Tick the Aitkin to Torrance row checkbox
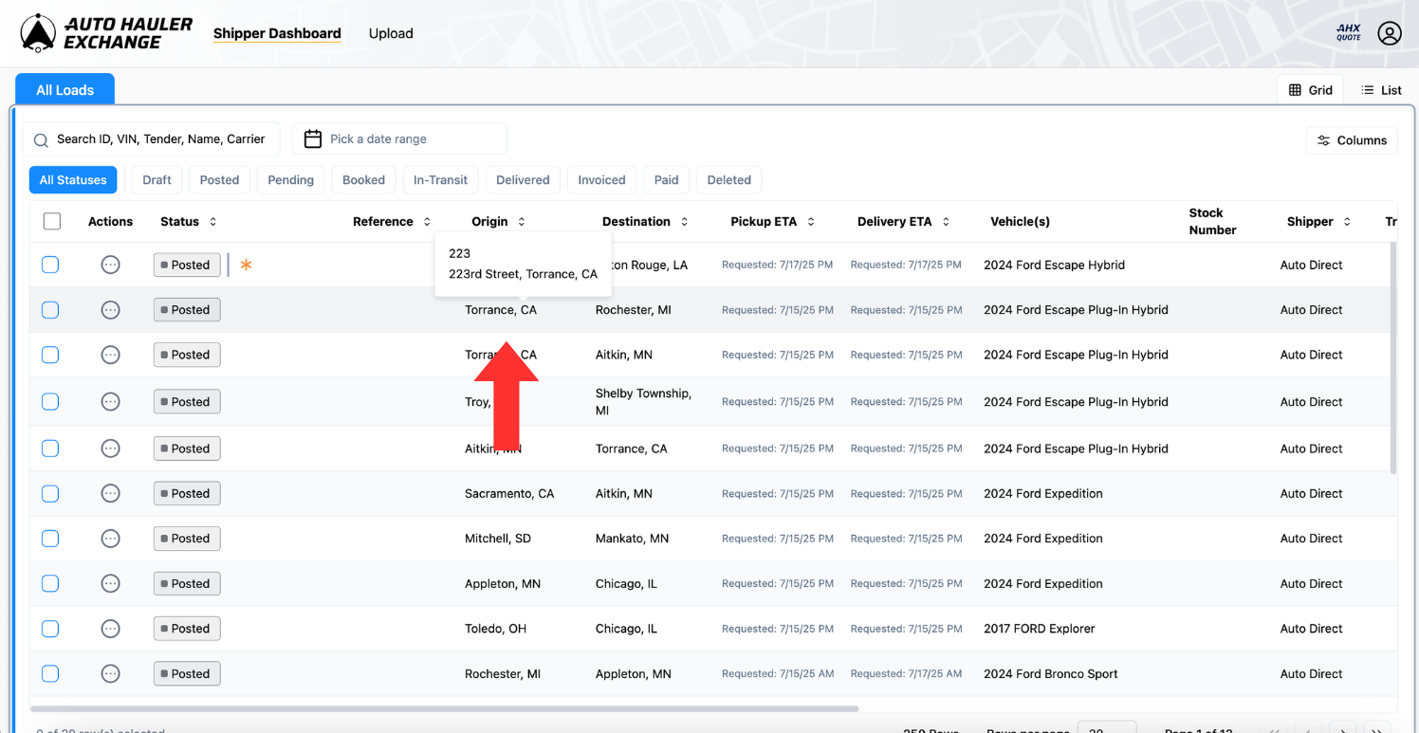1419x733 pixels. (50, 449)
